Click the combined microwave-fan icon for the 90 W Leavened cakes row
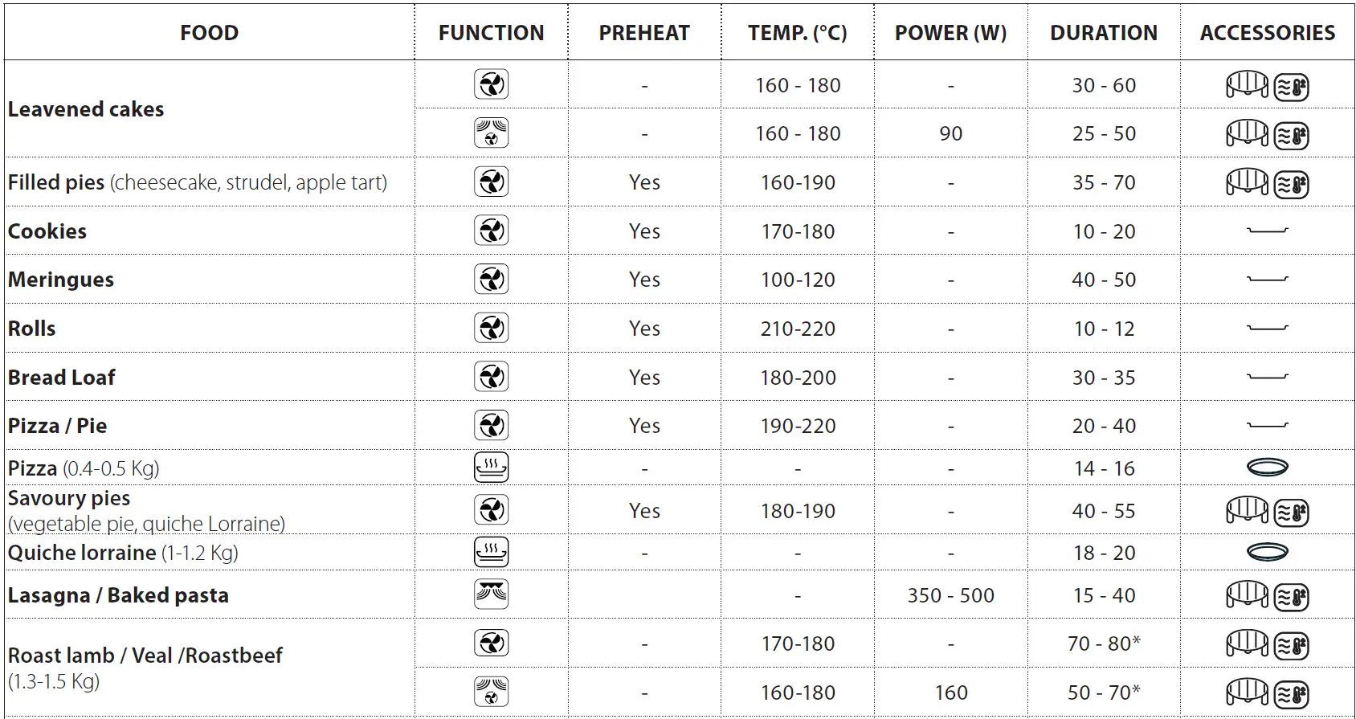1356x719 pixels. click(491, 133)
